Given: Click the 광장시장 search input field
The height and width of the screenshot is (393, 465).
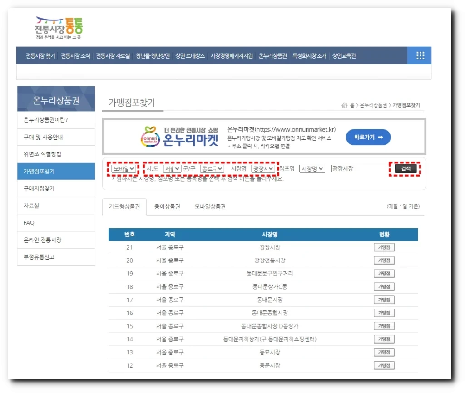Looking at the screenshot, I should point(359,168).
